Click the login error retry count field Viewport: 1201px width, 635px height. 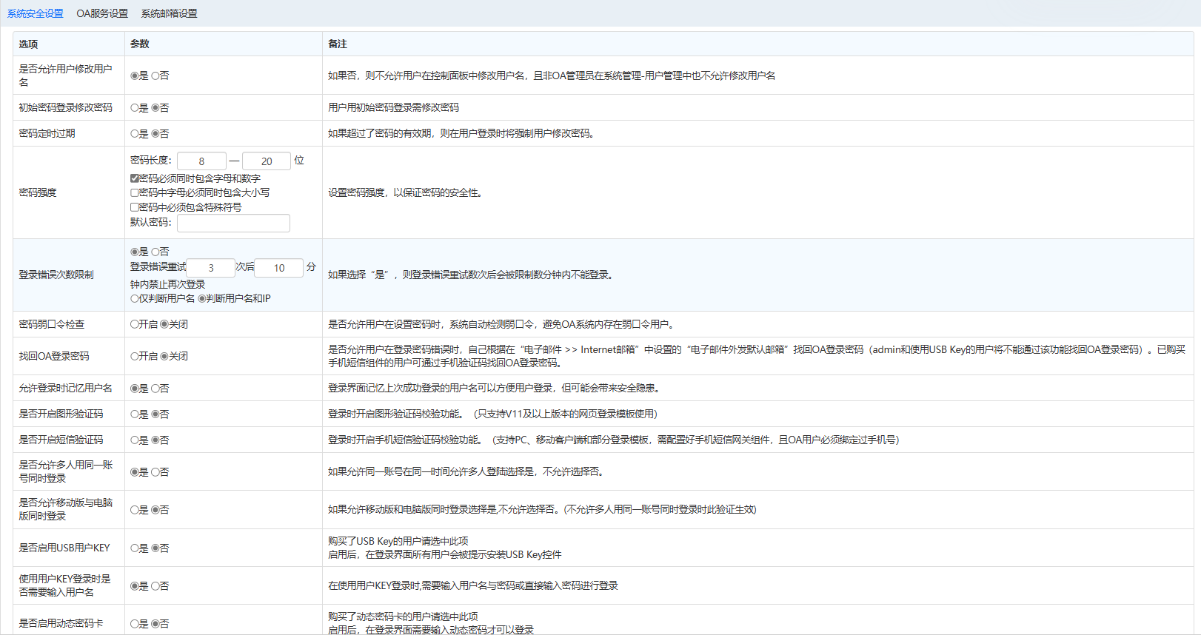210,268
